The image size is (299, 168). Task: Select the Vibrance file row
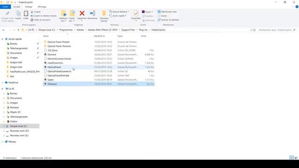pos(99,84)
